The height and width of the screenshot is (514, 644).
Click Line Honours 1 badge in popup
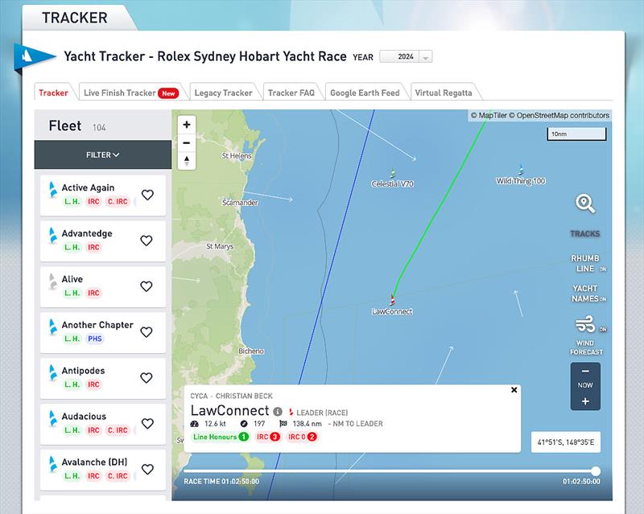[221, 437]
